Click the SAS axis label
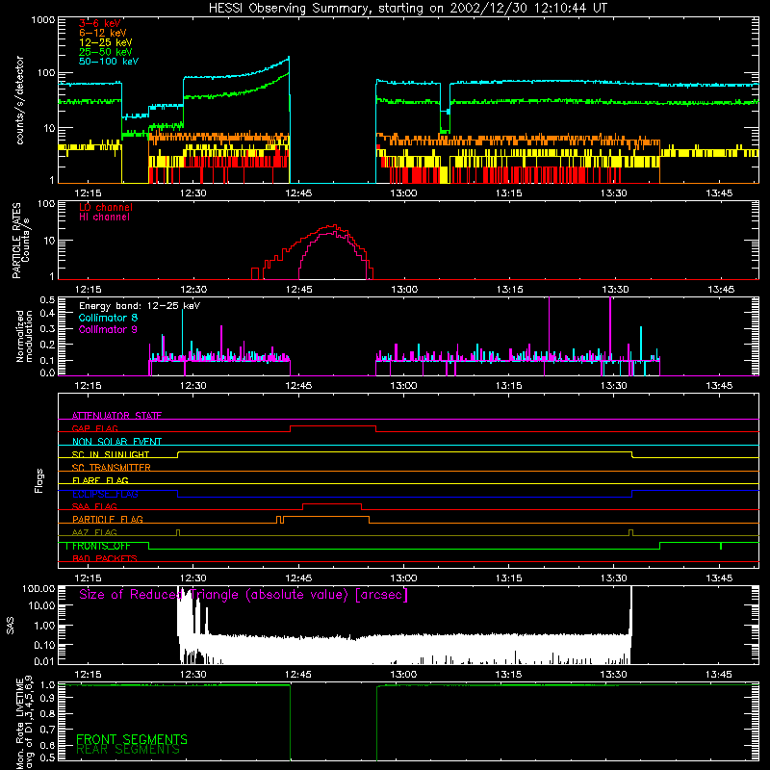 11,625
